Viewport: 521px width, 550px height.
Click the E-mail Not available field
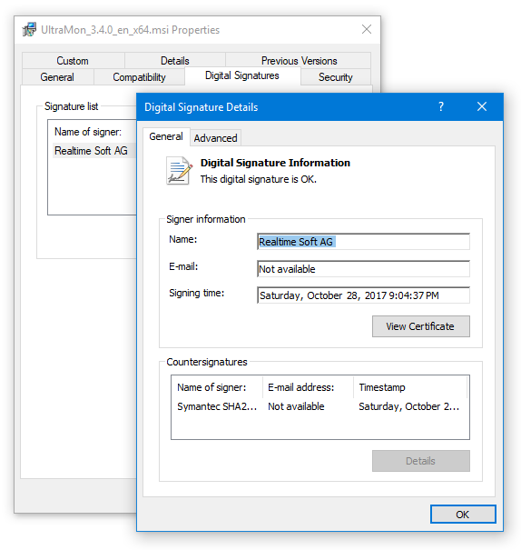pyautogui.click(x=363, y=269)
